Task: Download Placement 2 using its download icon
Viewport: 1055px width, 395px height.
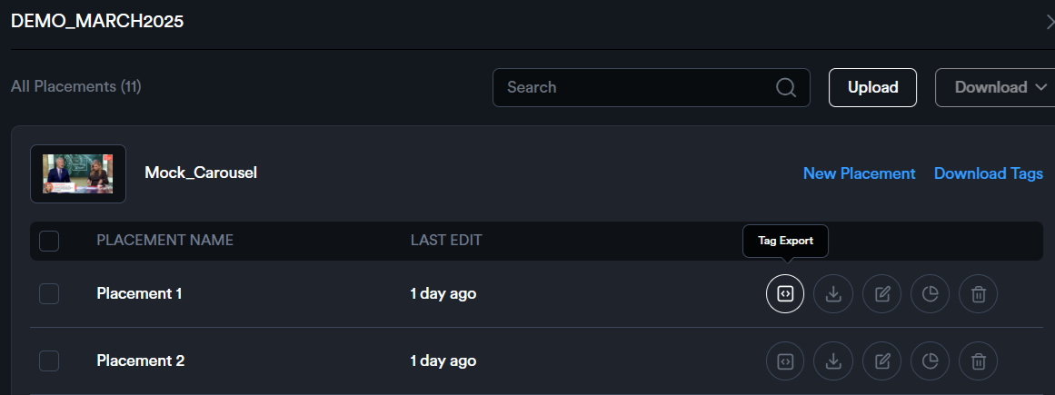Action: pos(833,361)
